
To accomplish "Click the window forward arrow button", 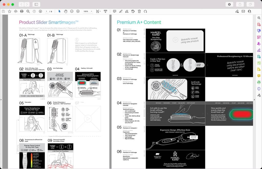I will [27, 4].
